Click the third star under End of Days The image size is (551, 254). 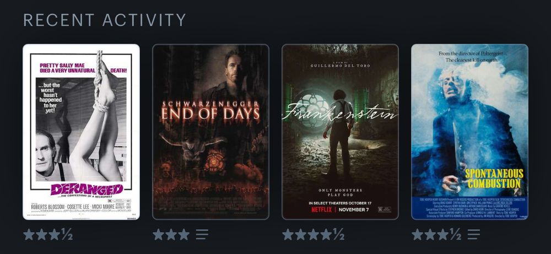184,234
